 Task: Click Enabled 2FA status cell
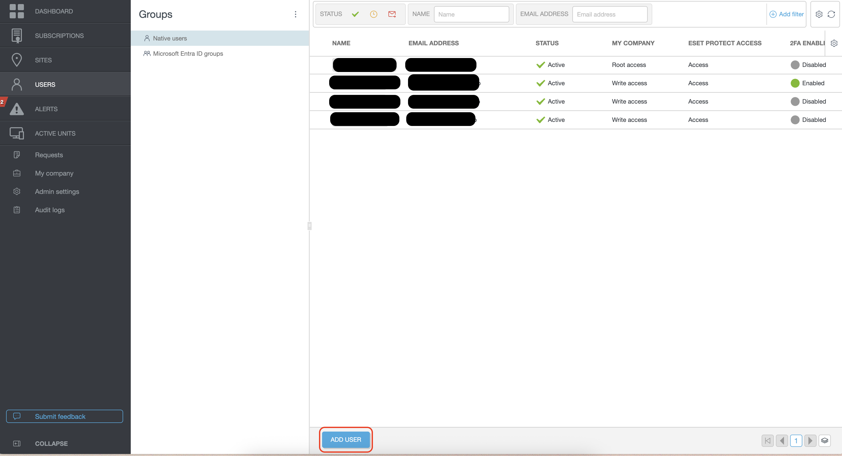tap(807, 83)
